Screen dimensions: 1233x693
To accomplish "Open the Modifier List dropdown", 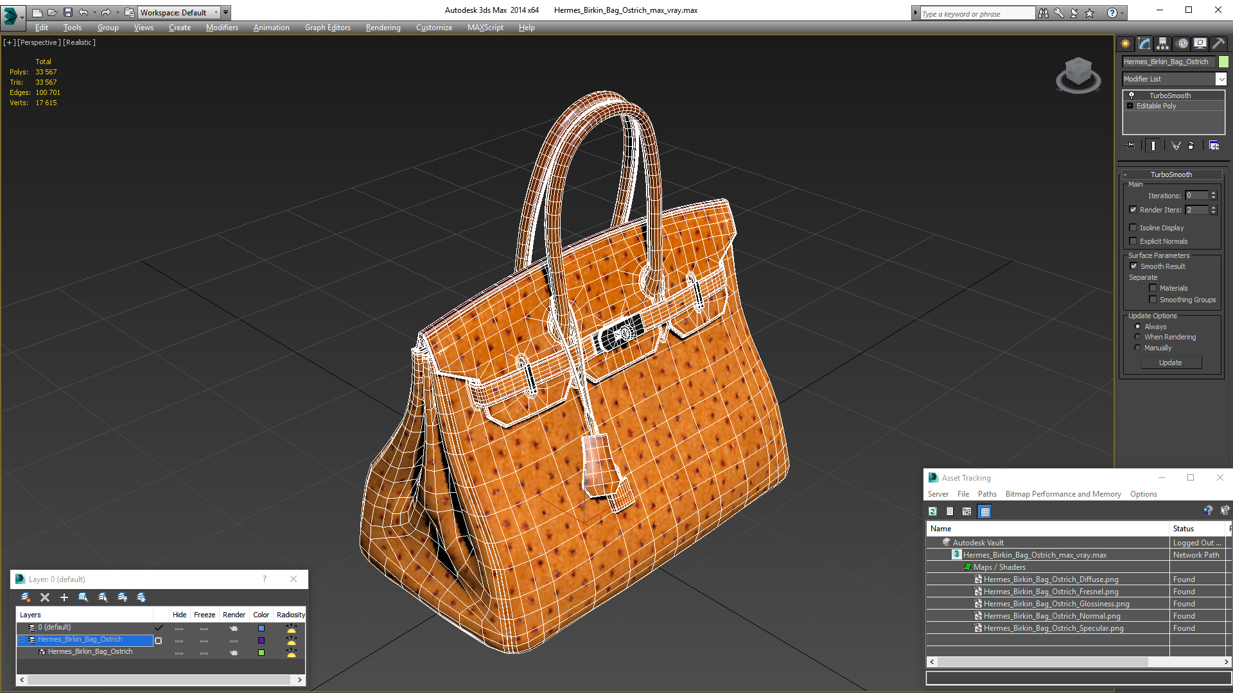I will pyautogui.click(x=1220, y=79).
